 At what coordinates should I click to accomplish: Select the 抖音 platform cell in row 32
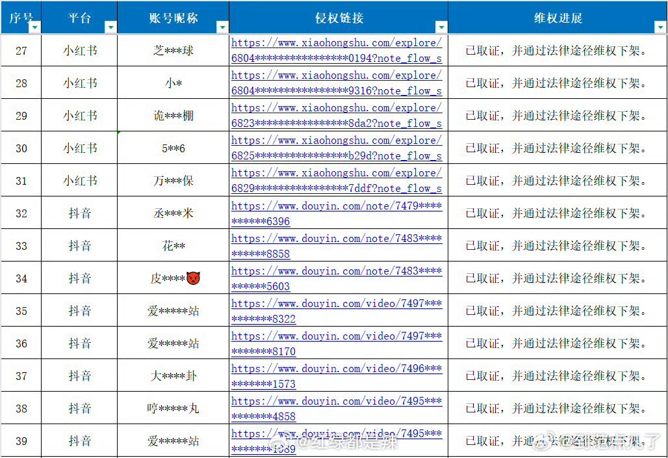[79, 213]
